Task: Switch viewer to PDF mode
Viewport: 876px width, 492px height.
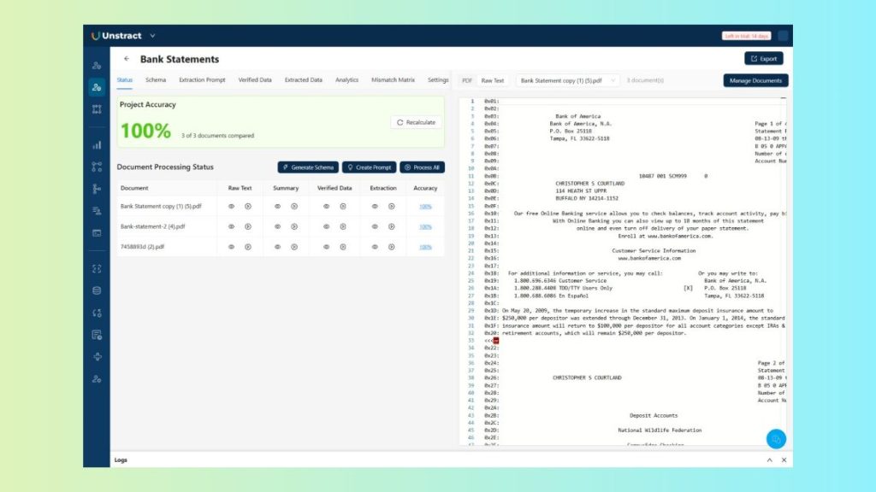Action: [467, 80]
